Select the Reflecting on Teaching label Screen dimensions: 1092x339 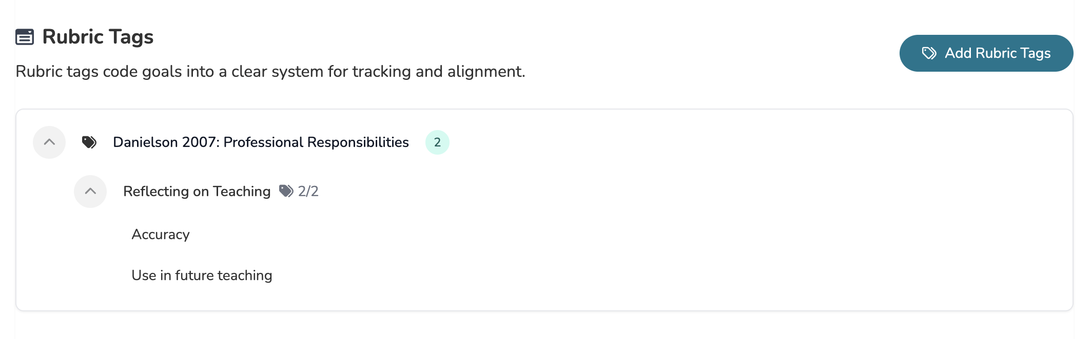(x=197, y=192)
